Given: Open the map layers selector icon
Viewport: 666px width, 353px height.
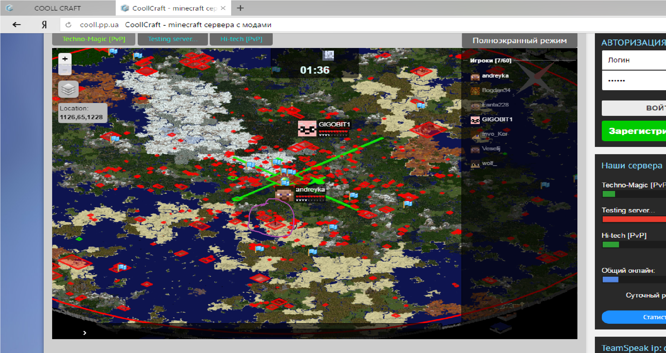Looking at the screenshot, I should (x=68, y=89).
